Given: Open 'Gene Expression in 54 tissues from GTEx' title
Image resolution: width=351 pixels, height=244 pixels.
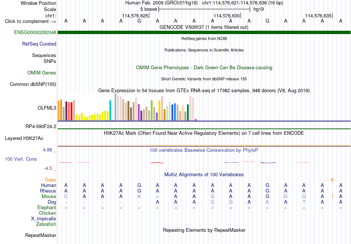Looking at the screenshot, I should coord(204,91).
